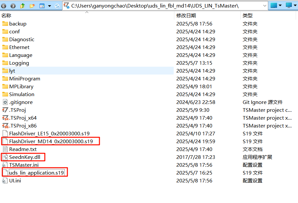Select the MPLibrary folder
Viewport: 298px width, 203px height.
click(18, 86)
